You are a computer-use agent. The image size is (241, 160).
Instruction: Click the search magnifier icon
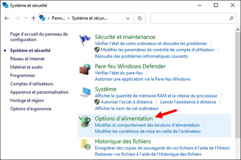click(x=231, y=18)
